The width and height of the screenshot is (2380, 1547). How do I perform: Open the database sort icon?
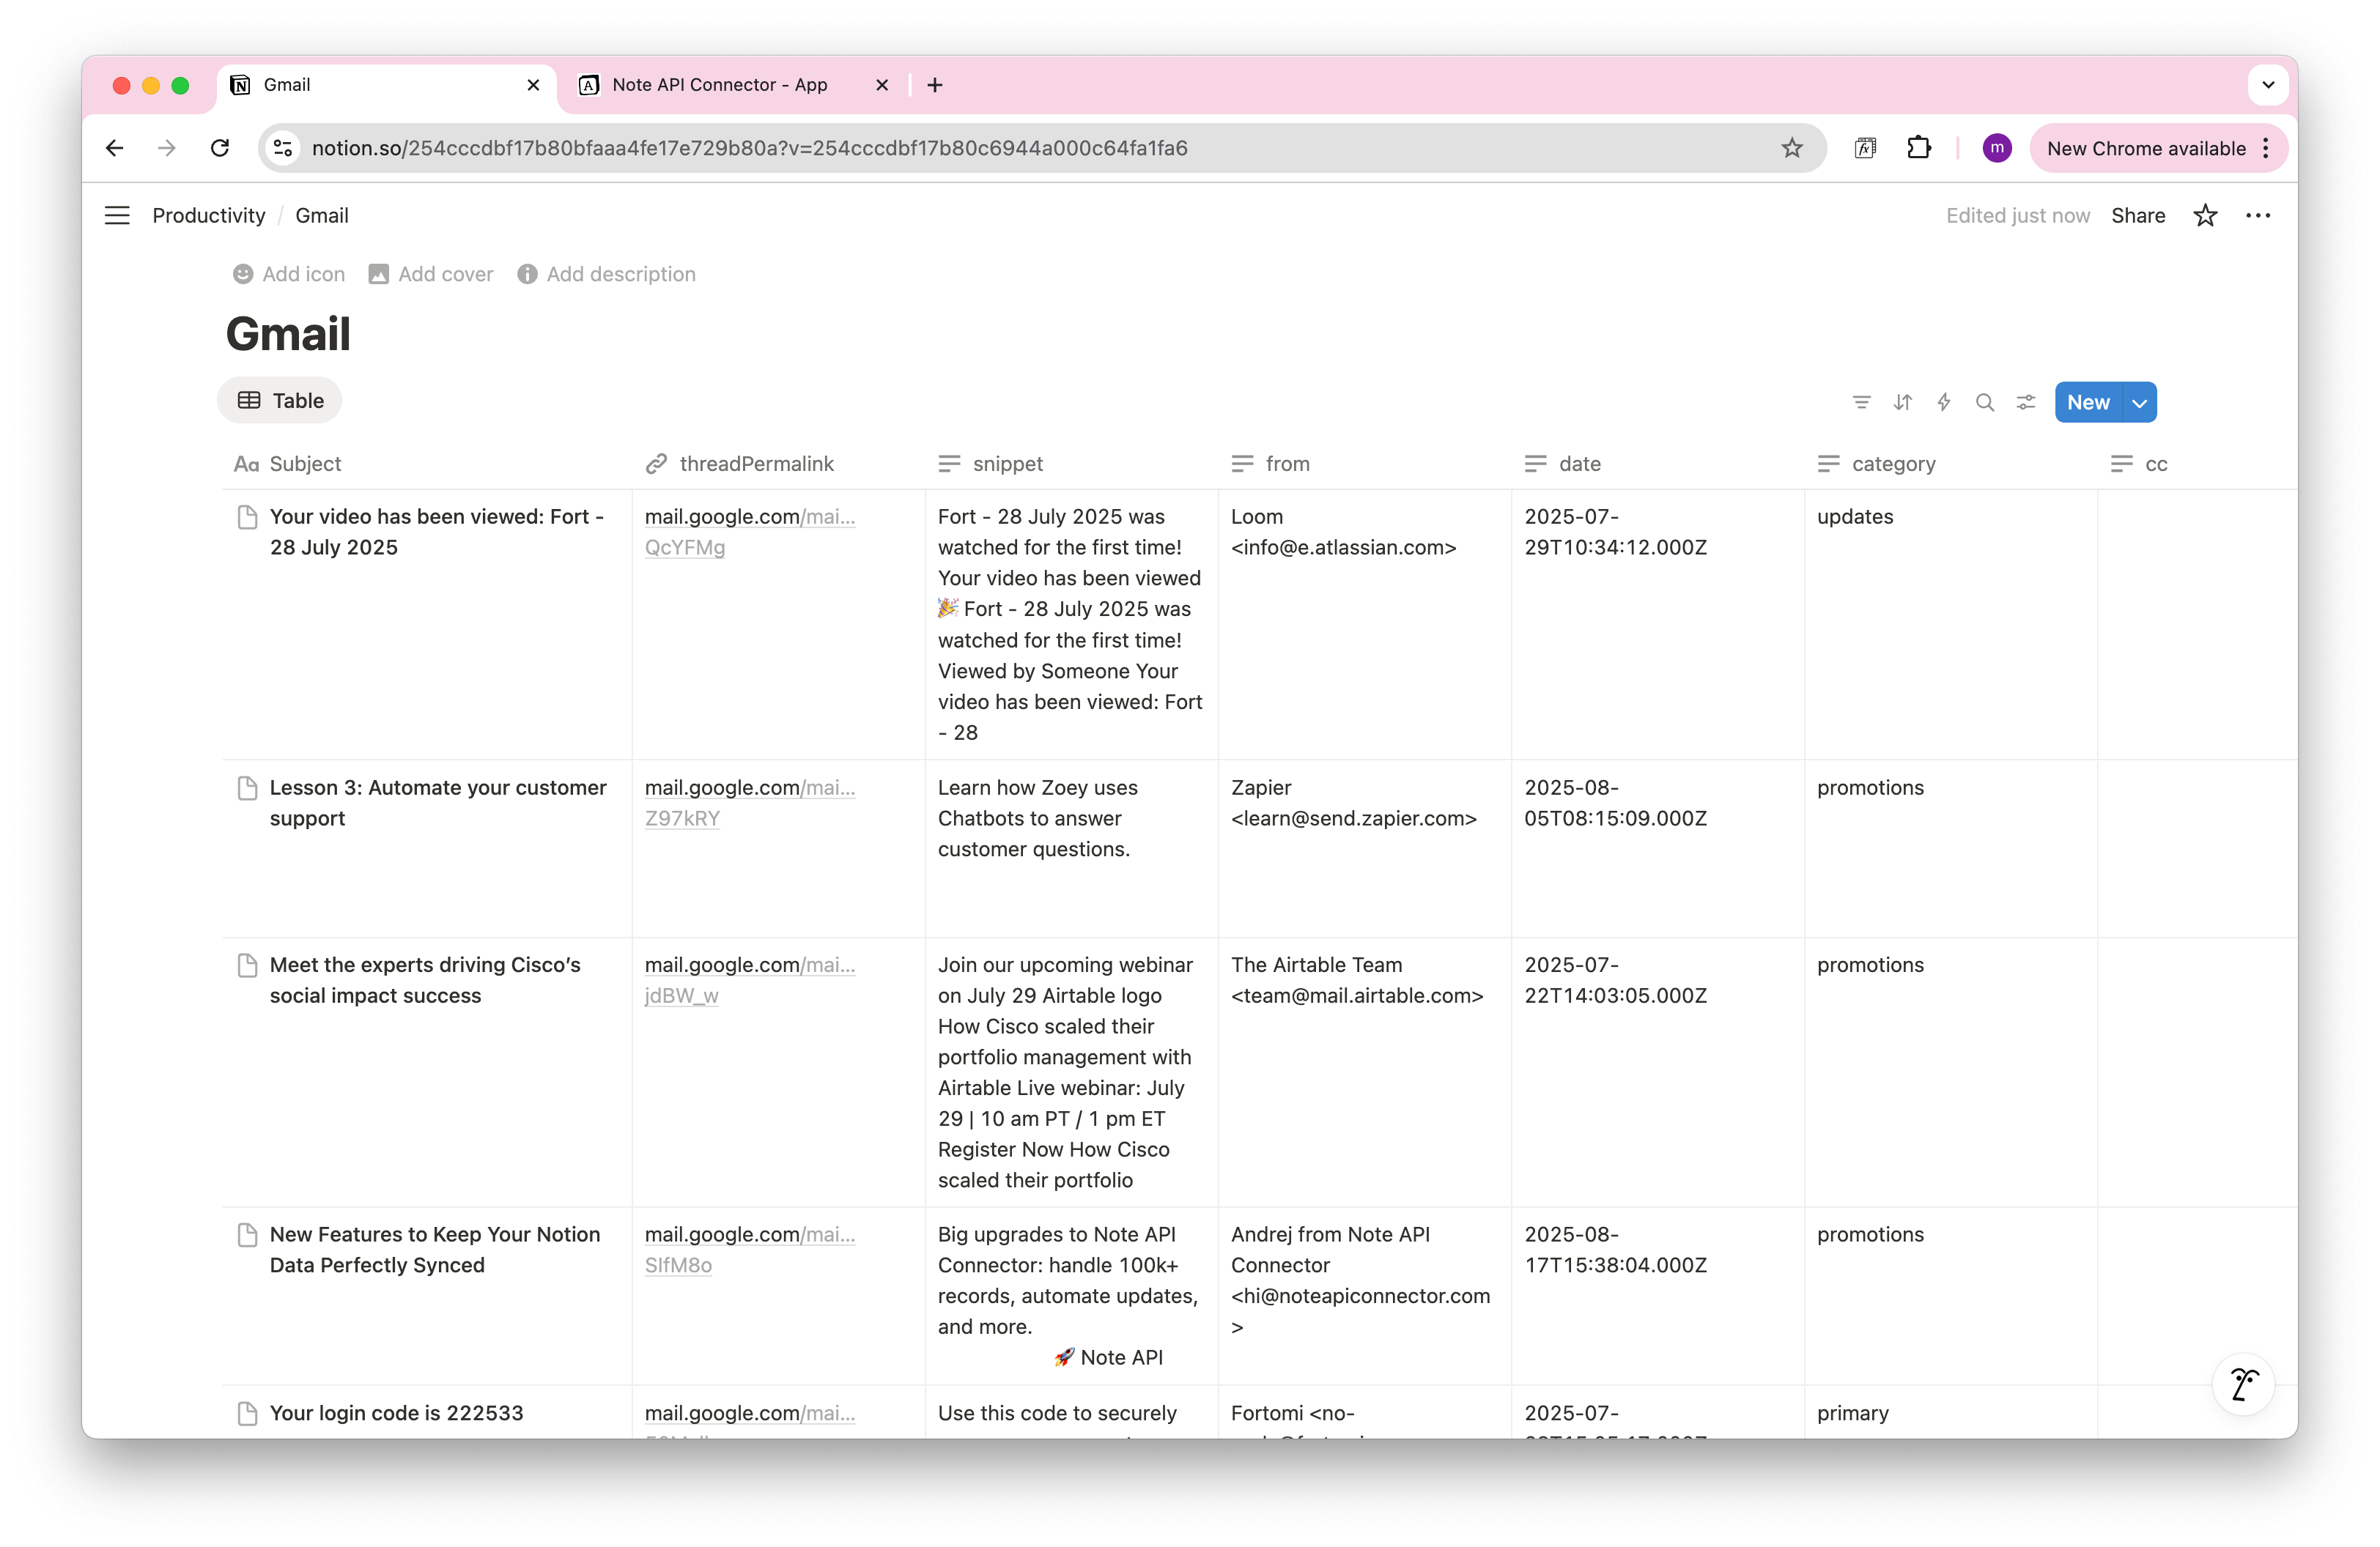pyautogui.click(x=1902, y=401)
